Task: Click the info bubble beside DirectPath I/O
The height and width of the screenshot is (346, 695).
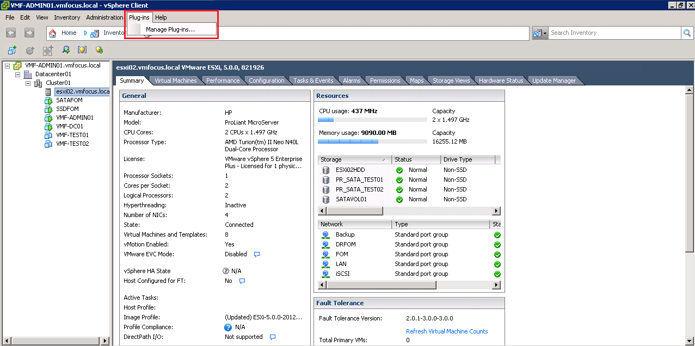Action: pyautogui.click(x=273, y=337)
